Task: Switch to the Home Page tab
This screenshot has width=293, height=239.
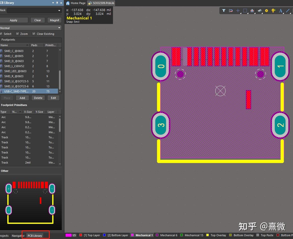Action: click(76, 3)
